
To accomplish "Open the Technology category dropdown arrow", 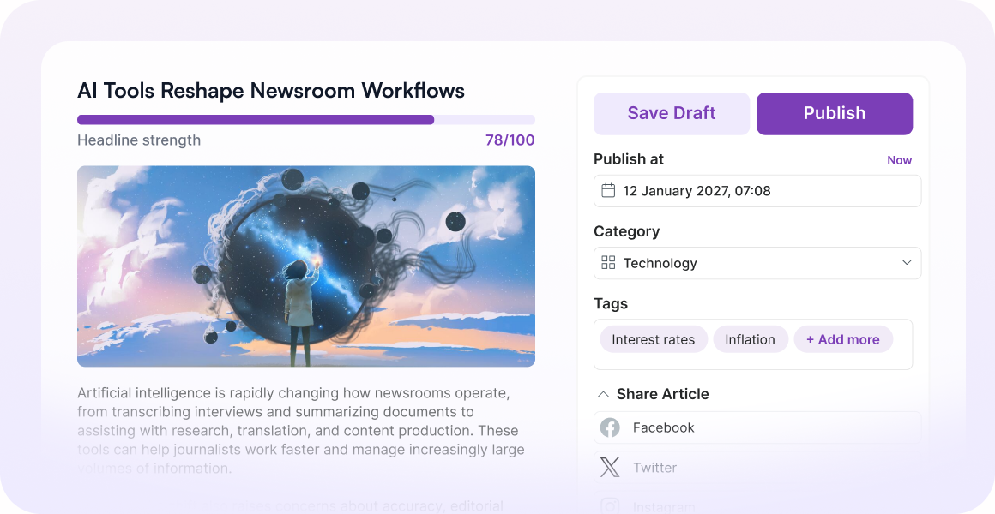I will [x=907, y=262].
